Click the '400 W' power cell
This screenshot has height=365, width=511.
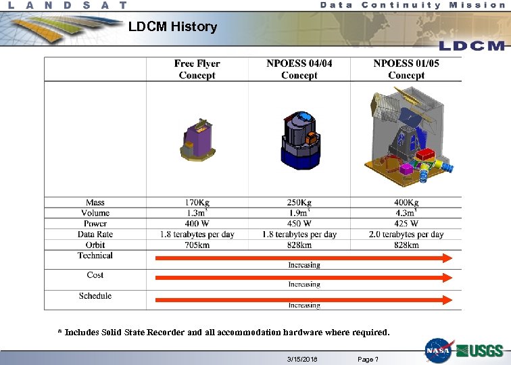coord(197,224)
